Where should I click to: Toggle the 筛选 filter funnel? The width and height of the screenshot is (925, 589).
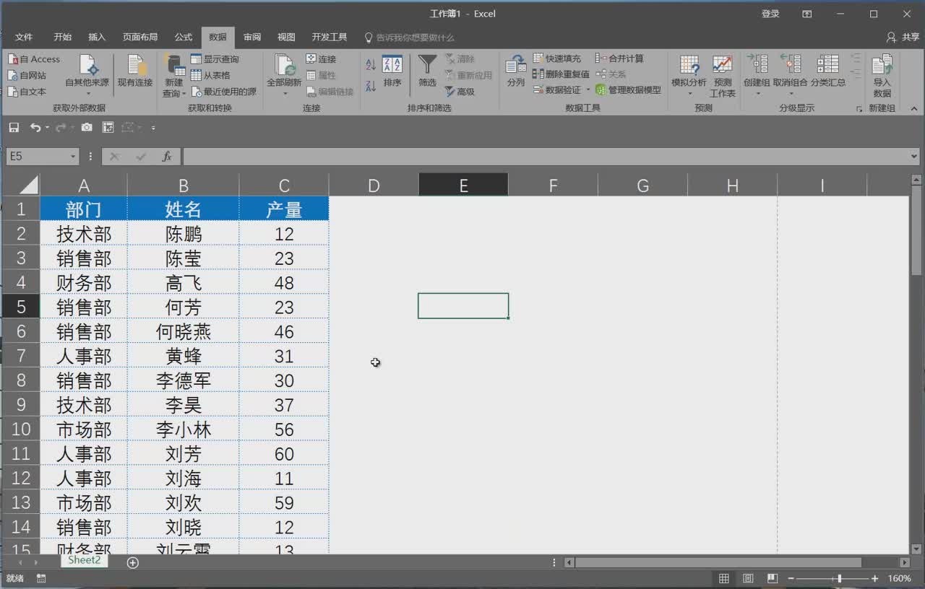[x=428, y=71]
